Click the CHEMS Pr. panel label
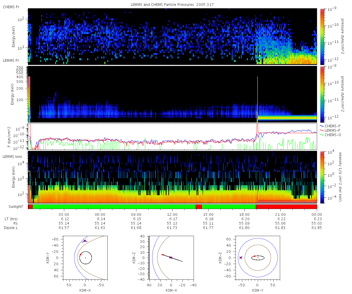 tap(11, 7)
